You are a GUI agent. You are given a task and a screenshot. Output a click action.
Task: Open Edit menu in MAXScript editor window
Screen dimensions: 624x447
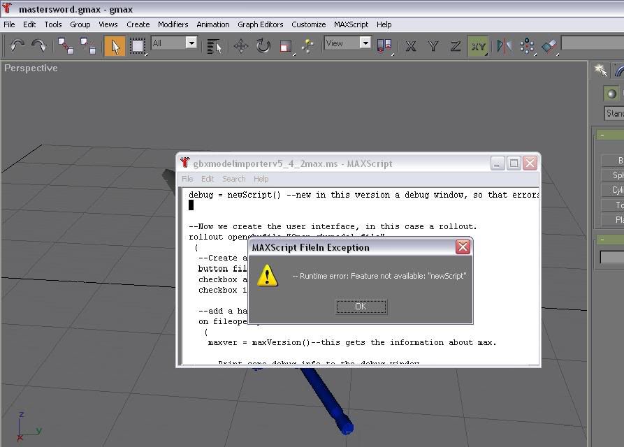(208, 179)
